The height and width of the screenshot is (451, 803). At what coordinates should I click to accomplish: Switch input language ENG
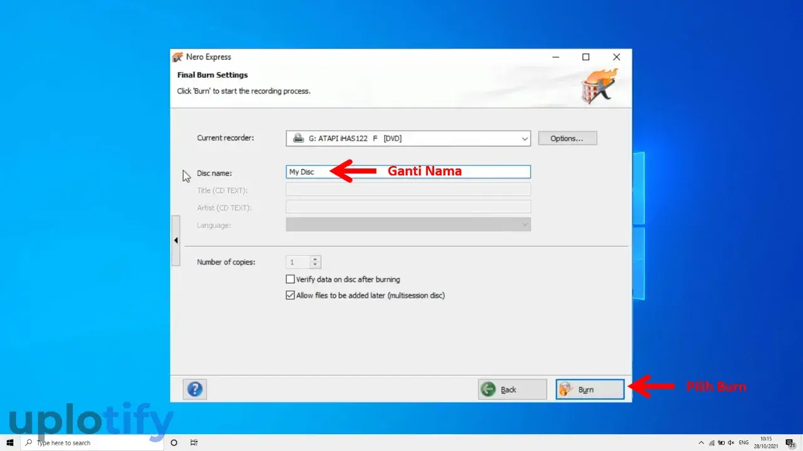pyautogui.click(x=744, y=443)
